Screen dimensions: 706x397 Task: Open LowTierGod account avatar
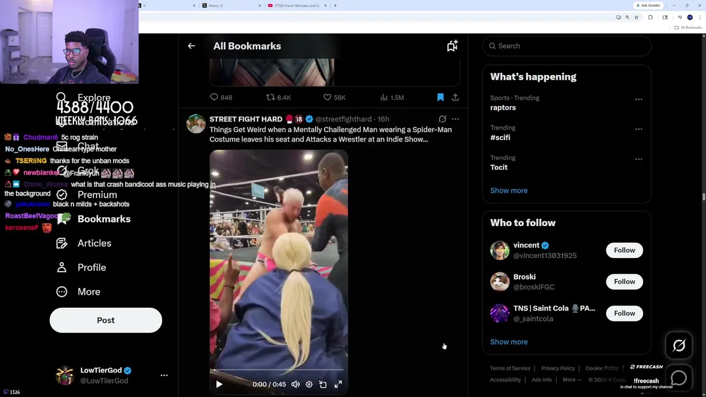[65, 375]
